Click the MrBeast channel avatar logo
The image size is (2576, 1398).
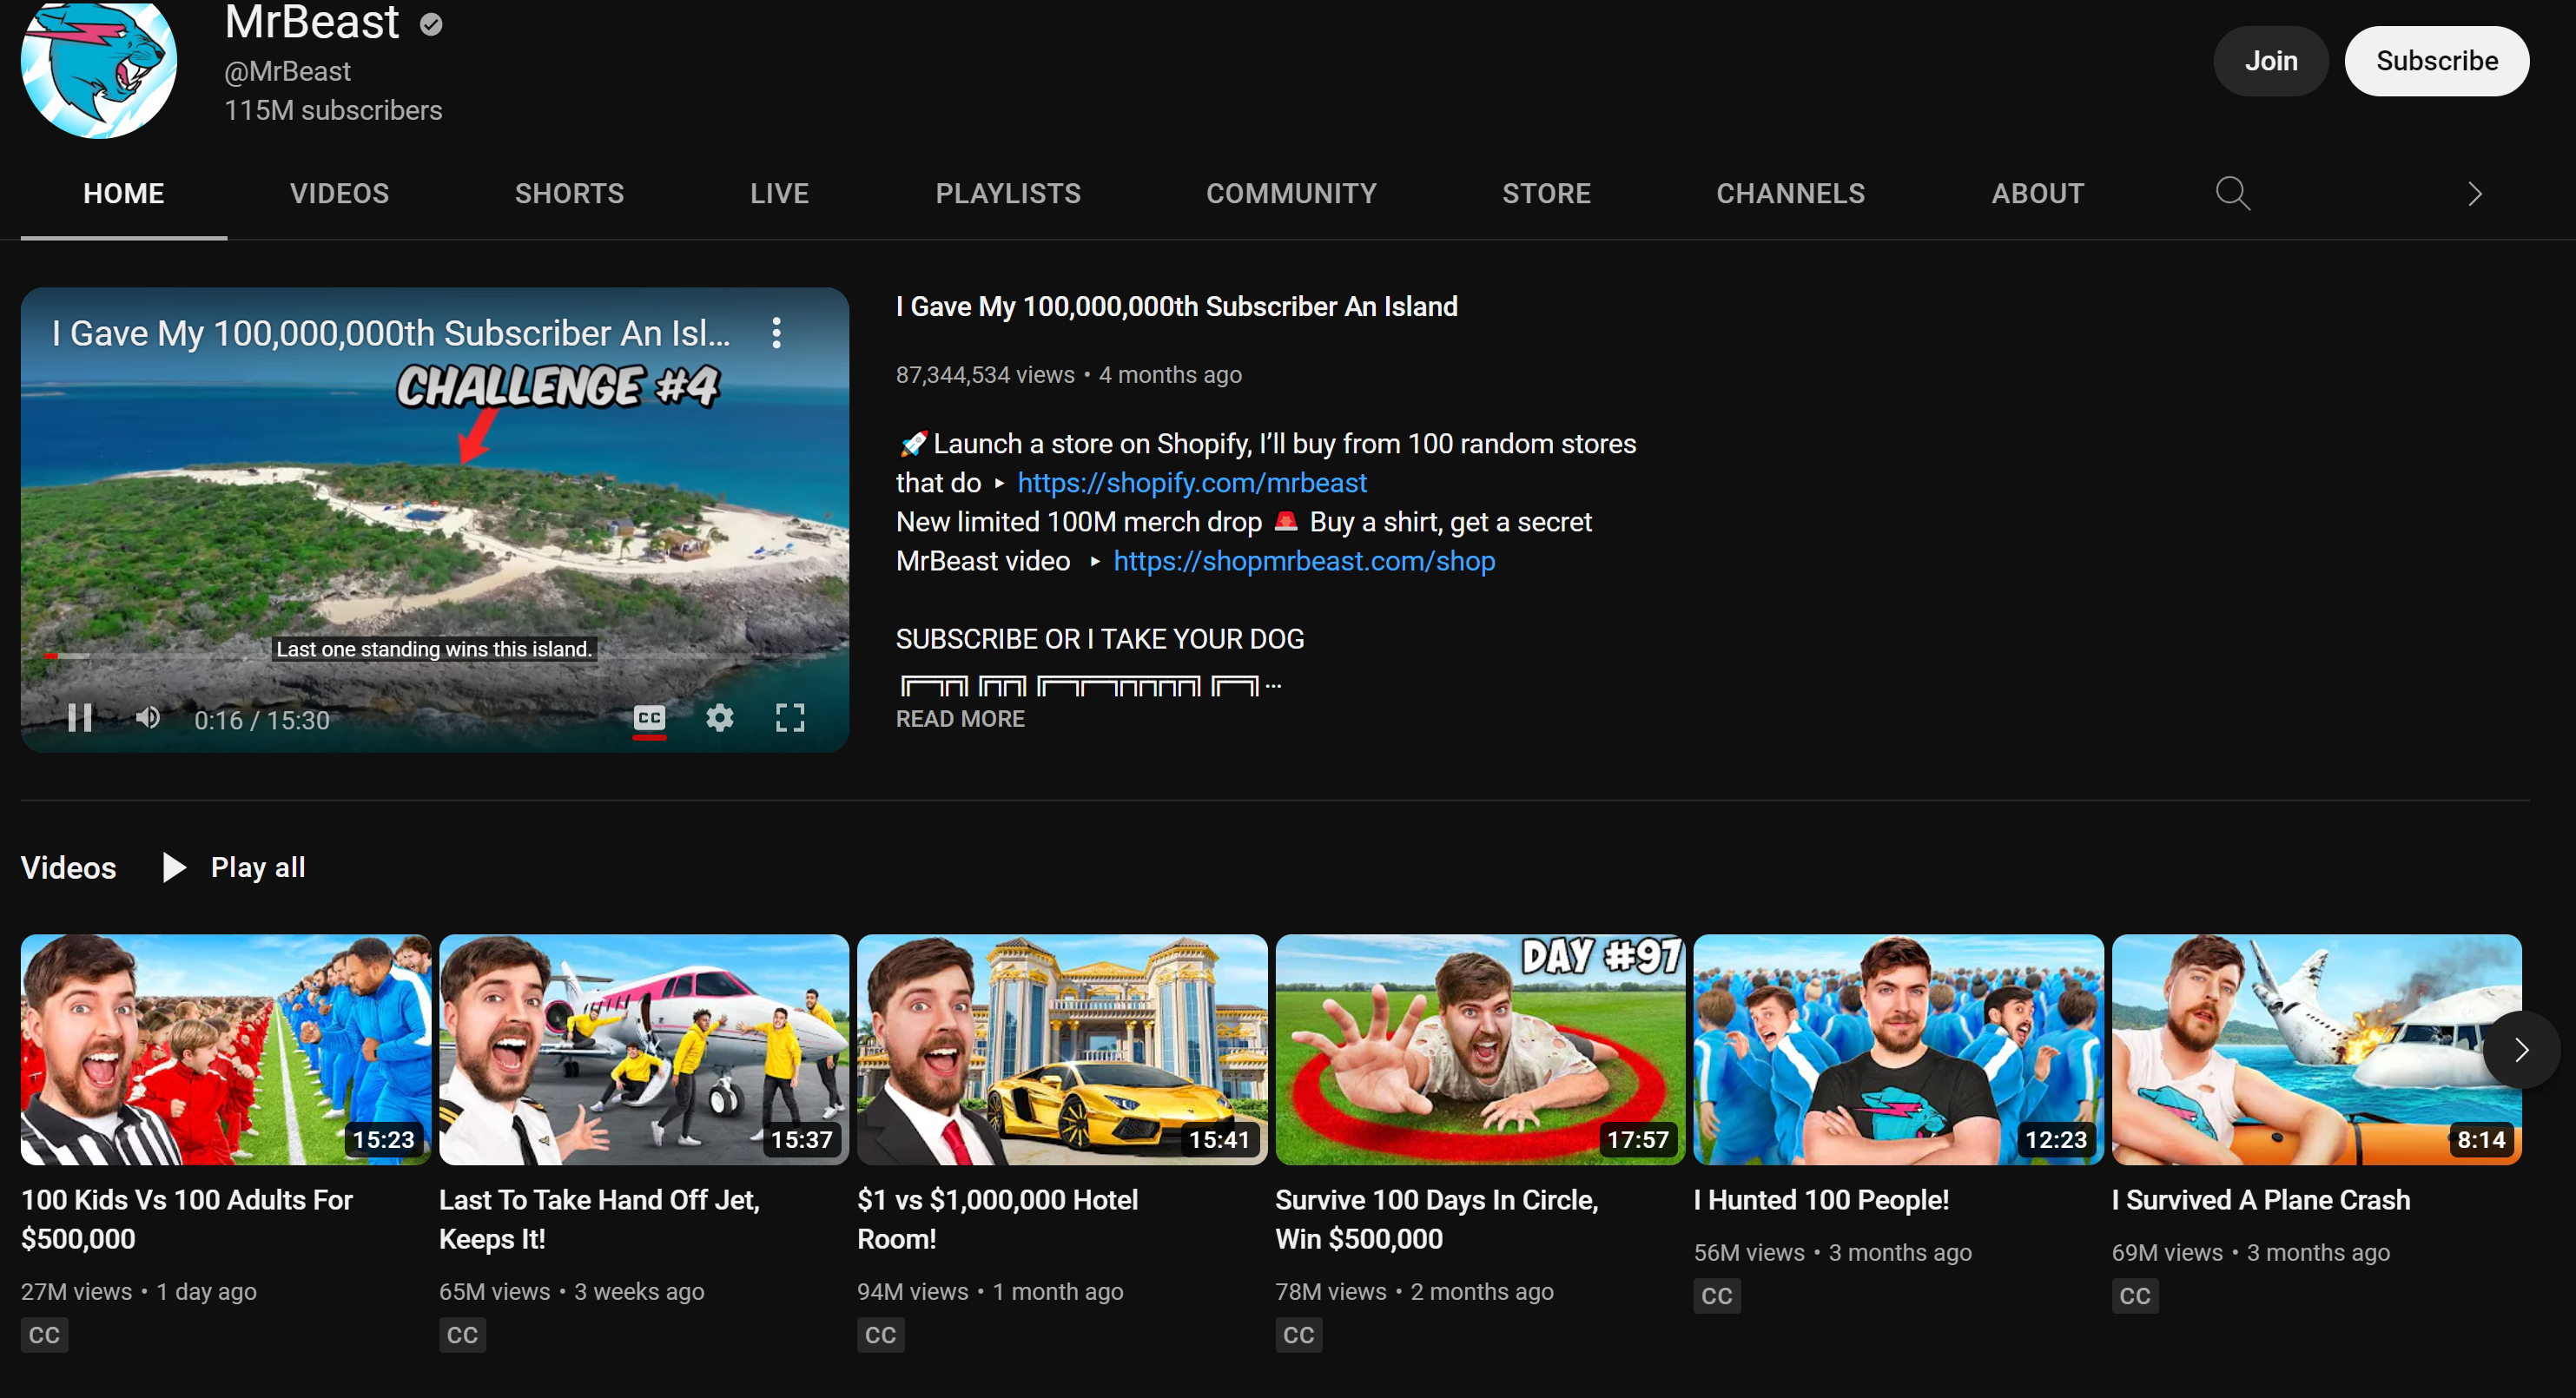pyautogui.click(x=99, y=67)
